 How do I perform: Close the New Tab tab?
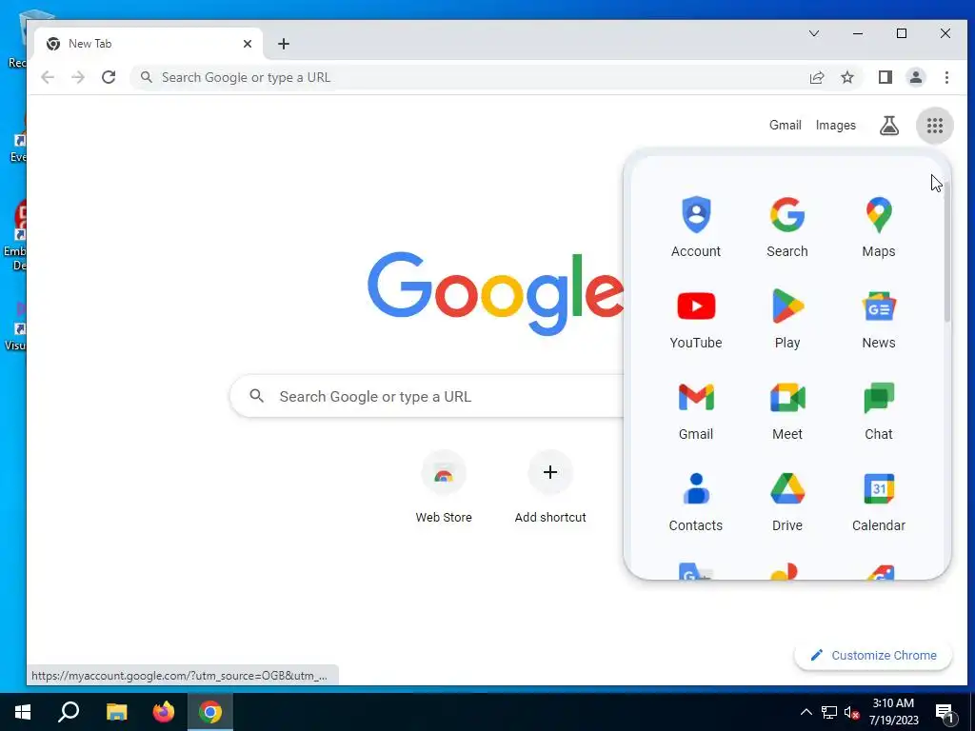pos(247,44)
